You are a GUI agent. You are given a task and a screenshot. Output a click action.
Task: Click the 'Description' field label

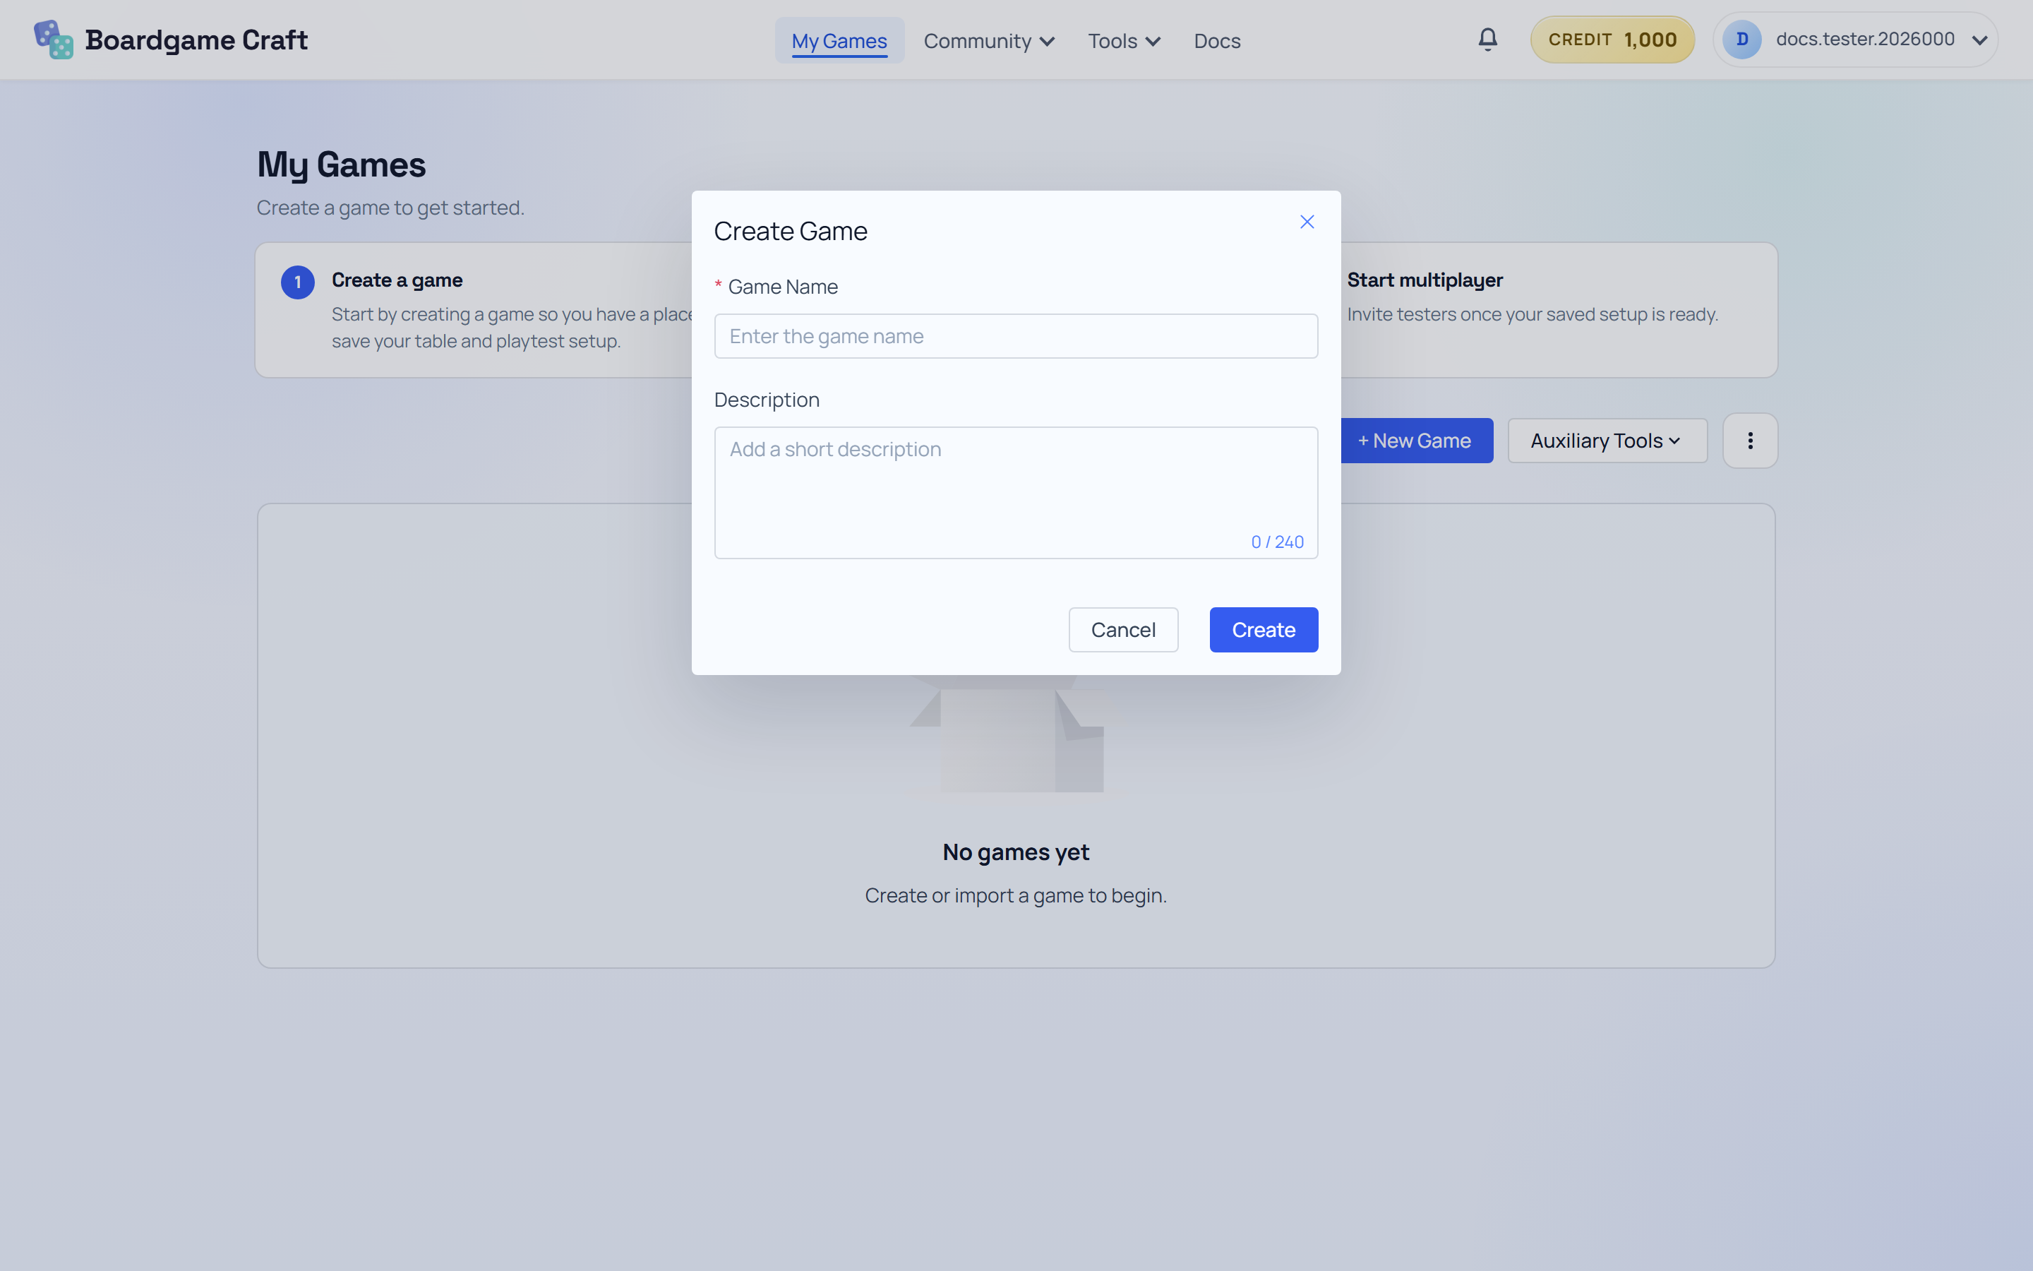(767, 400)
